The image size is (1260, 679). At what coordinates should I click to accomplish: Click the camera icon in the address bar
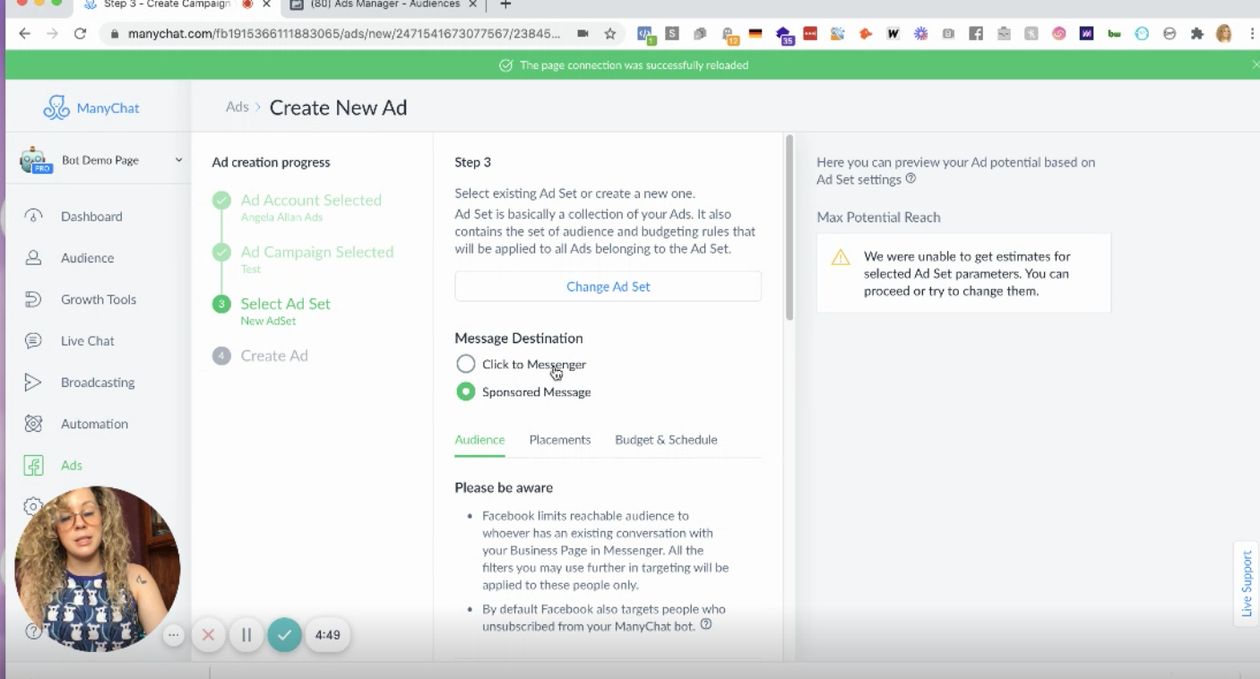click(x=583, y=34)
